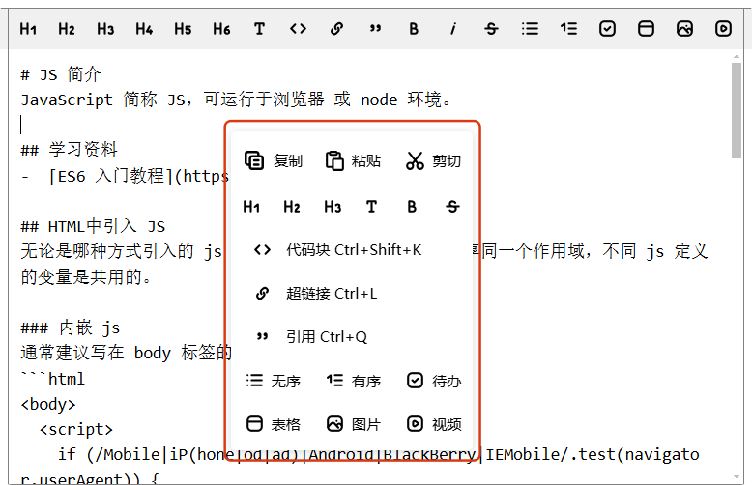
Task: Click the '### 内嵌 js' heading line
Action: click(x=71, y=328)
